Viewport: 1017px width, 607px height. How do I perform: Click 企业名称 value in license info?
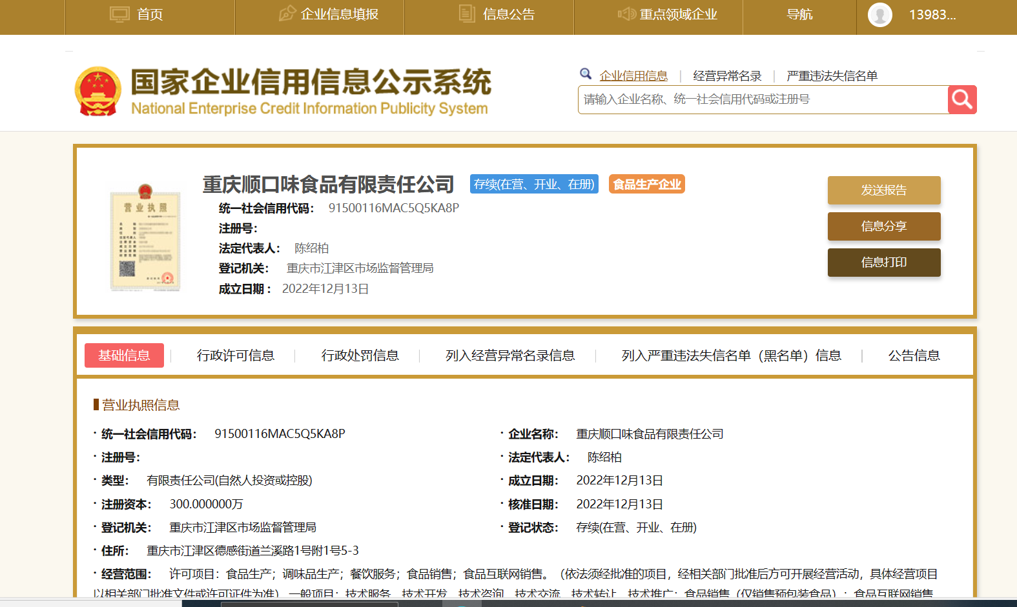[650, 434]
